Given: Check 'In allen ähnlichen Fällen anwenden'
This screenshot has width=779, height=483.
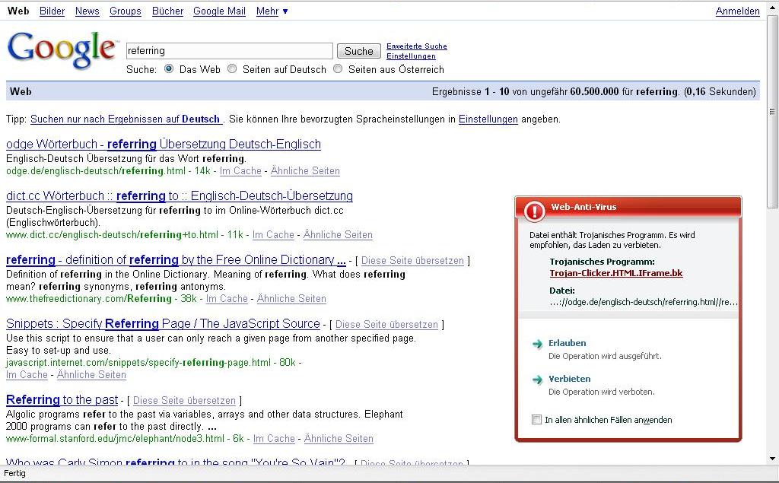Looking at the screenshot, I should pos(536,420).
